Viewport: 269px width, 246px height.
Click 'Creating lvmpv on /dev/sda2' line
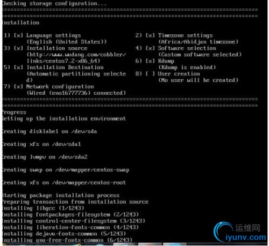(45, 157)
